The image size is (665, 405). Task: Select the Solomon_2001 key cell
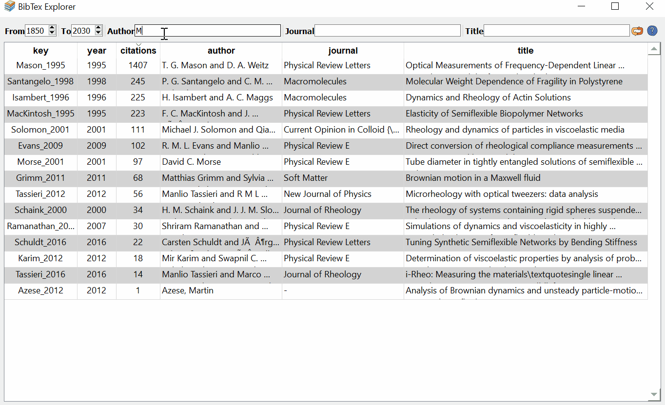click(x=41, y=130)
